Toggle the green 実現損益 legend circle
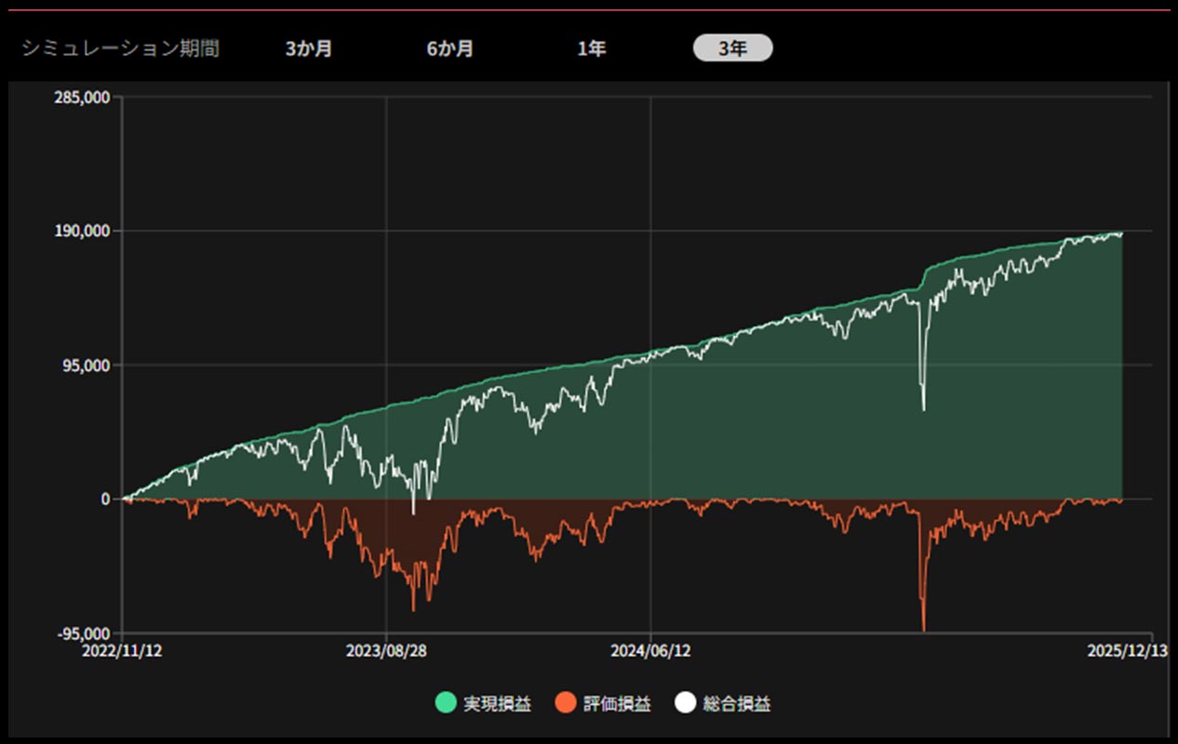The width and height of the screenshot is (1178, 744). [447, 704]
